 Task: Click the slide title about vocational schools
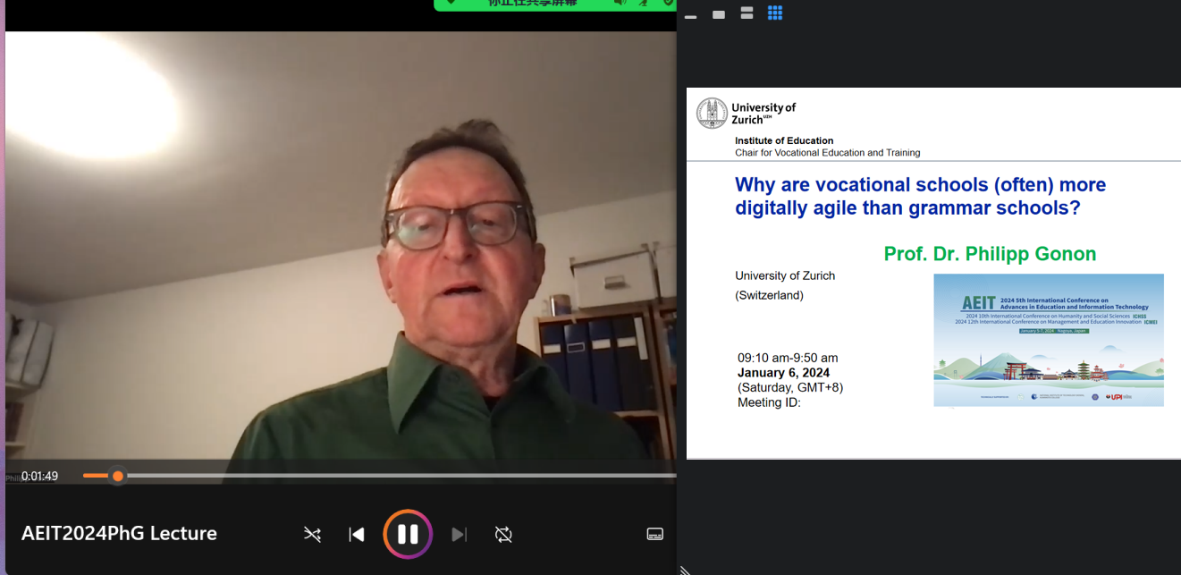[921, 196]
